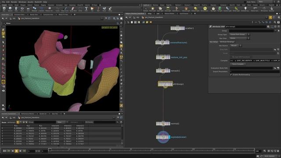Switch to the Attribute Bindings tab
The height and width of the screenshot is (158, 281).
[227, 42]
